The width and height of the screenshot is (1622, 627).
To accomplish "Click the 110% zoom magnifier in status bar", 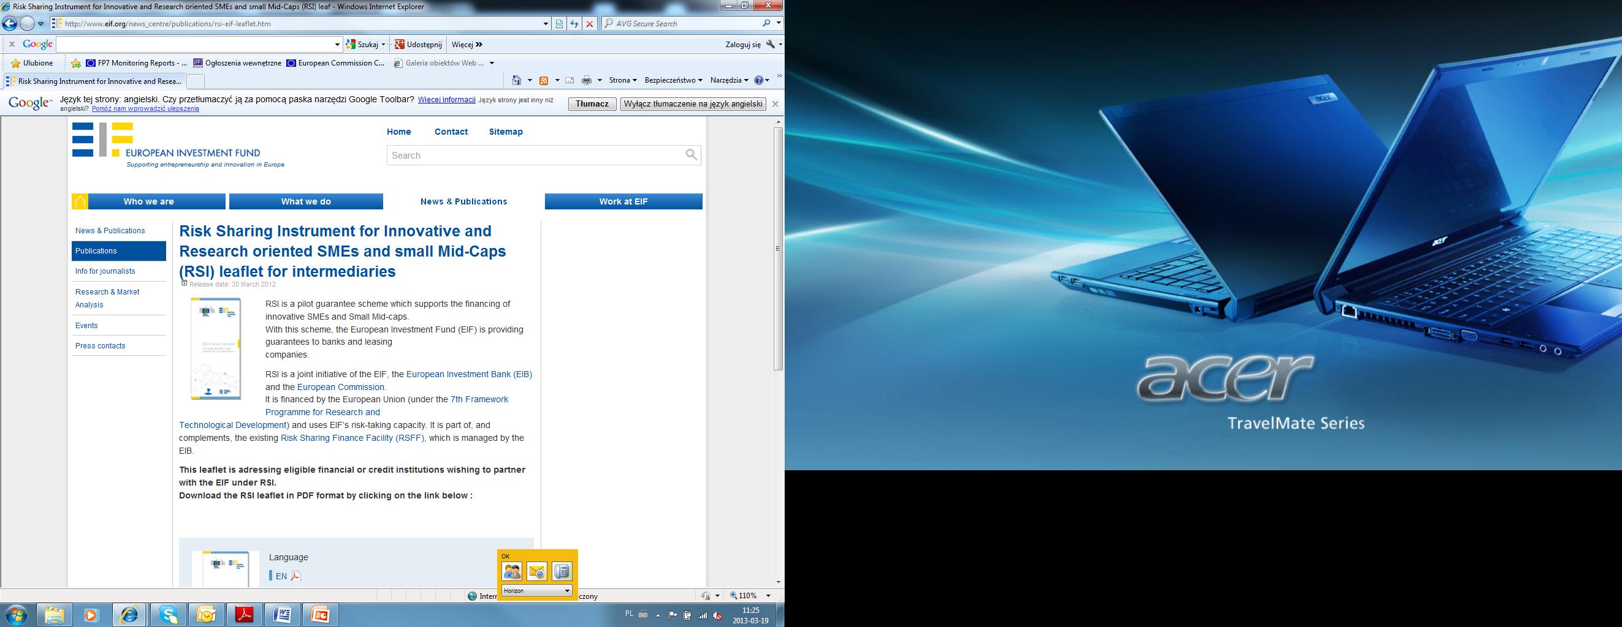I will coord(734,596).
